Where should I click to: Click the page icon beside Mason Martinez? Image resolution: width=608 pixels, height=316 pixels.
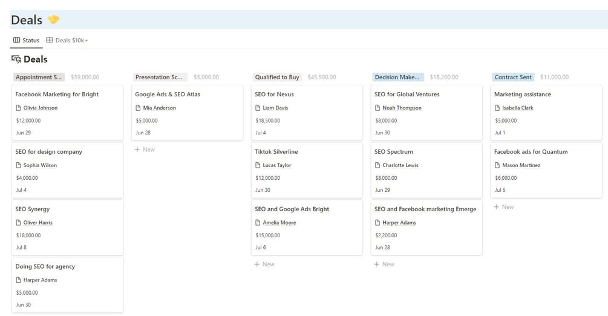pyautogui.click(x=497, y=165)
